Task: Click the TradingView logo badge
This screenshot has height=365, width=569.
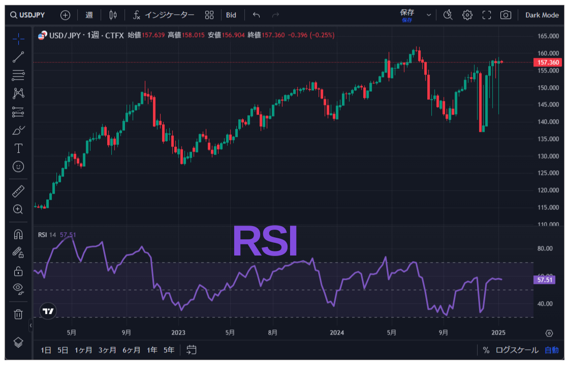Action: (x=48, y=311)
